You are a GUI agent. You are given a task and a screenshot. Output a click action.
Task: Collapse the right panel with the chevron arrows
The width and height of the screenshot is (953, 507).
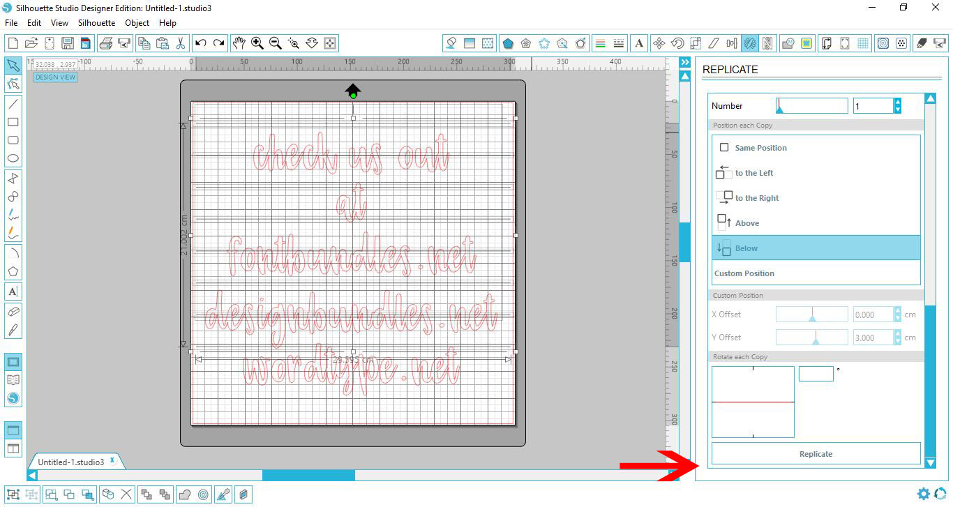pos(684,61)
